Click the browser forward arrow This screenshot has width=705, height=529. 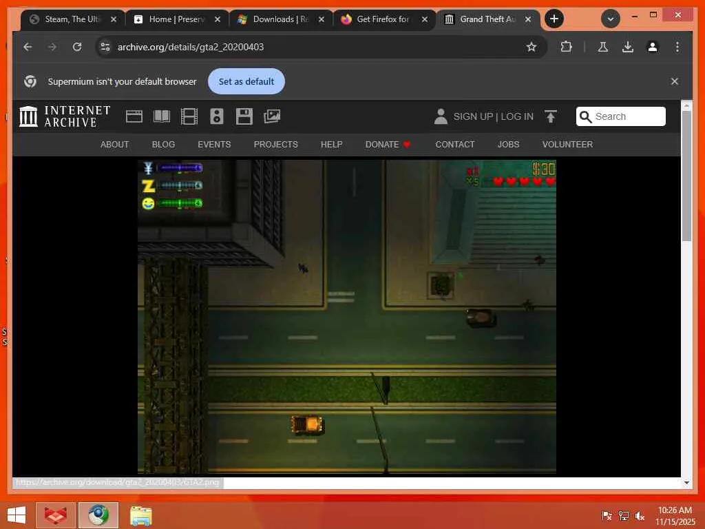[52, 47]
